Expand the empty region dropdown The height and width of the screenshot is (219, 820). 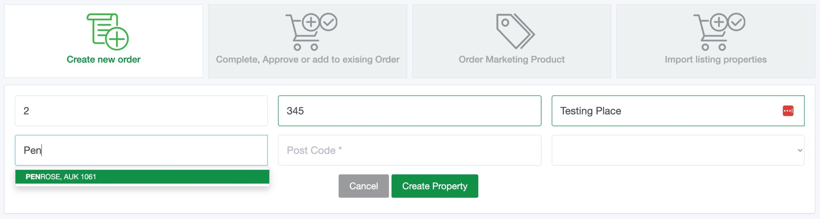(x=678, y=150)
